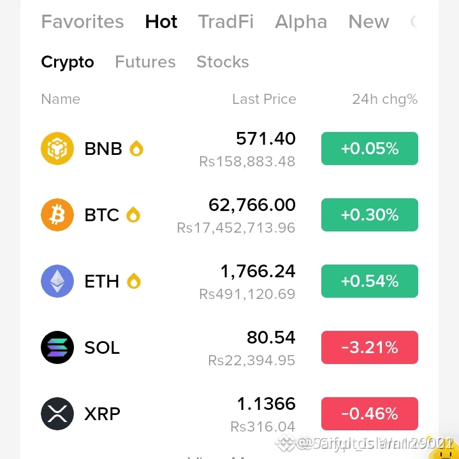Open the New tab
Image resolution: width=459 pixels, height=459 pixels.
pos(369,22)
